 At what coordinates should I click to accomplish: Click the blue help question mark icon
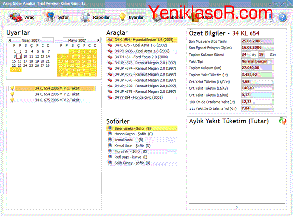point(282,17)
